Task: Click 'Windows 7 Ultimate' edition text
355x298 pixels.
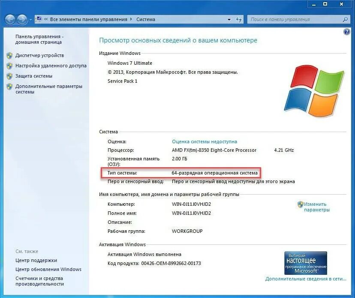Action: coord(130,63)
